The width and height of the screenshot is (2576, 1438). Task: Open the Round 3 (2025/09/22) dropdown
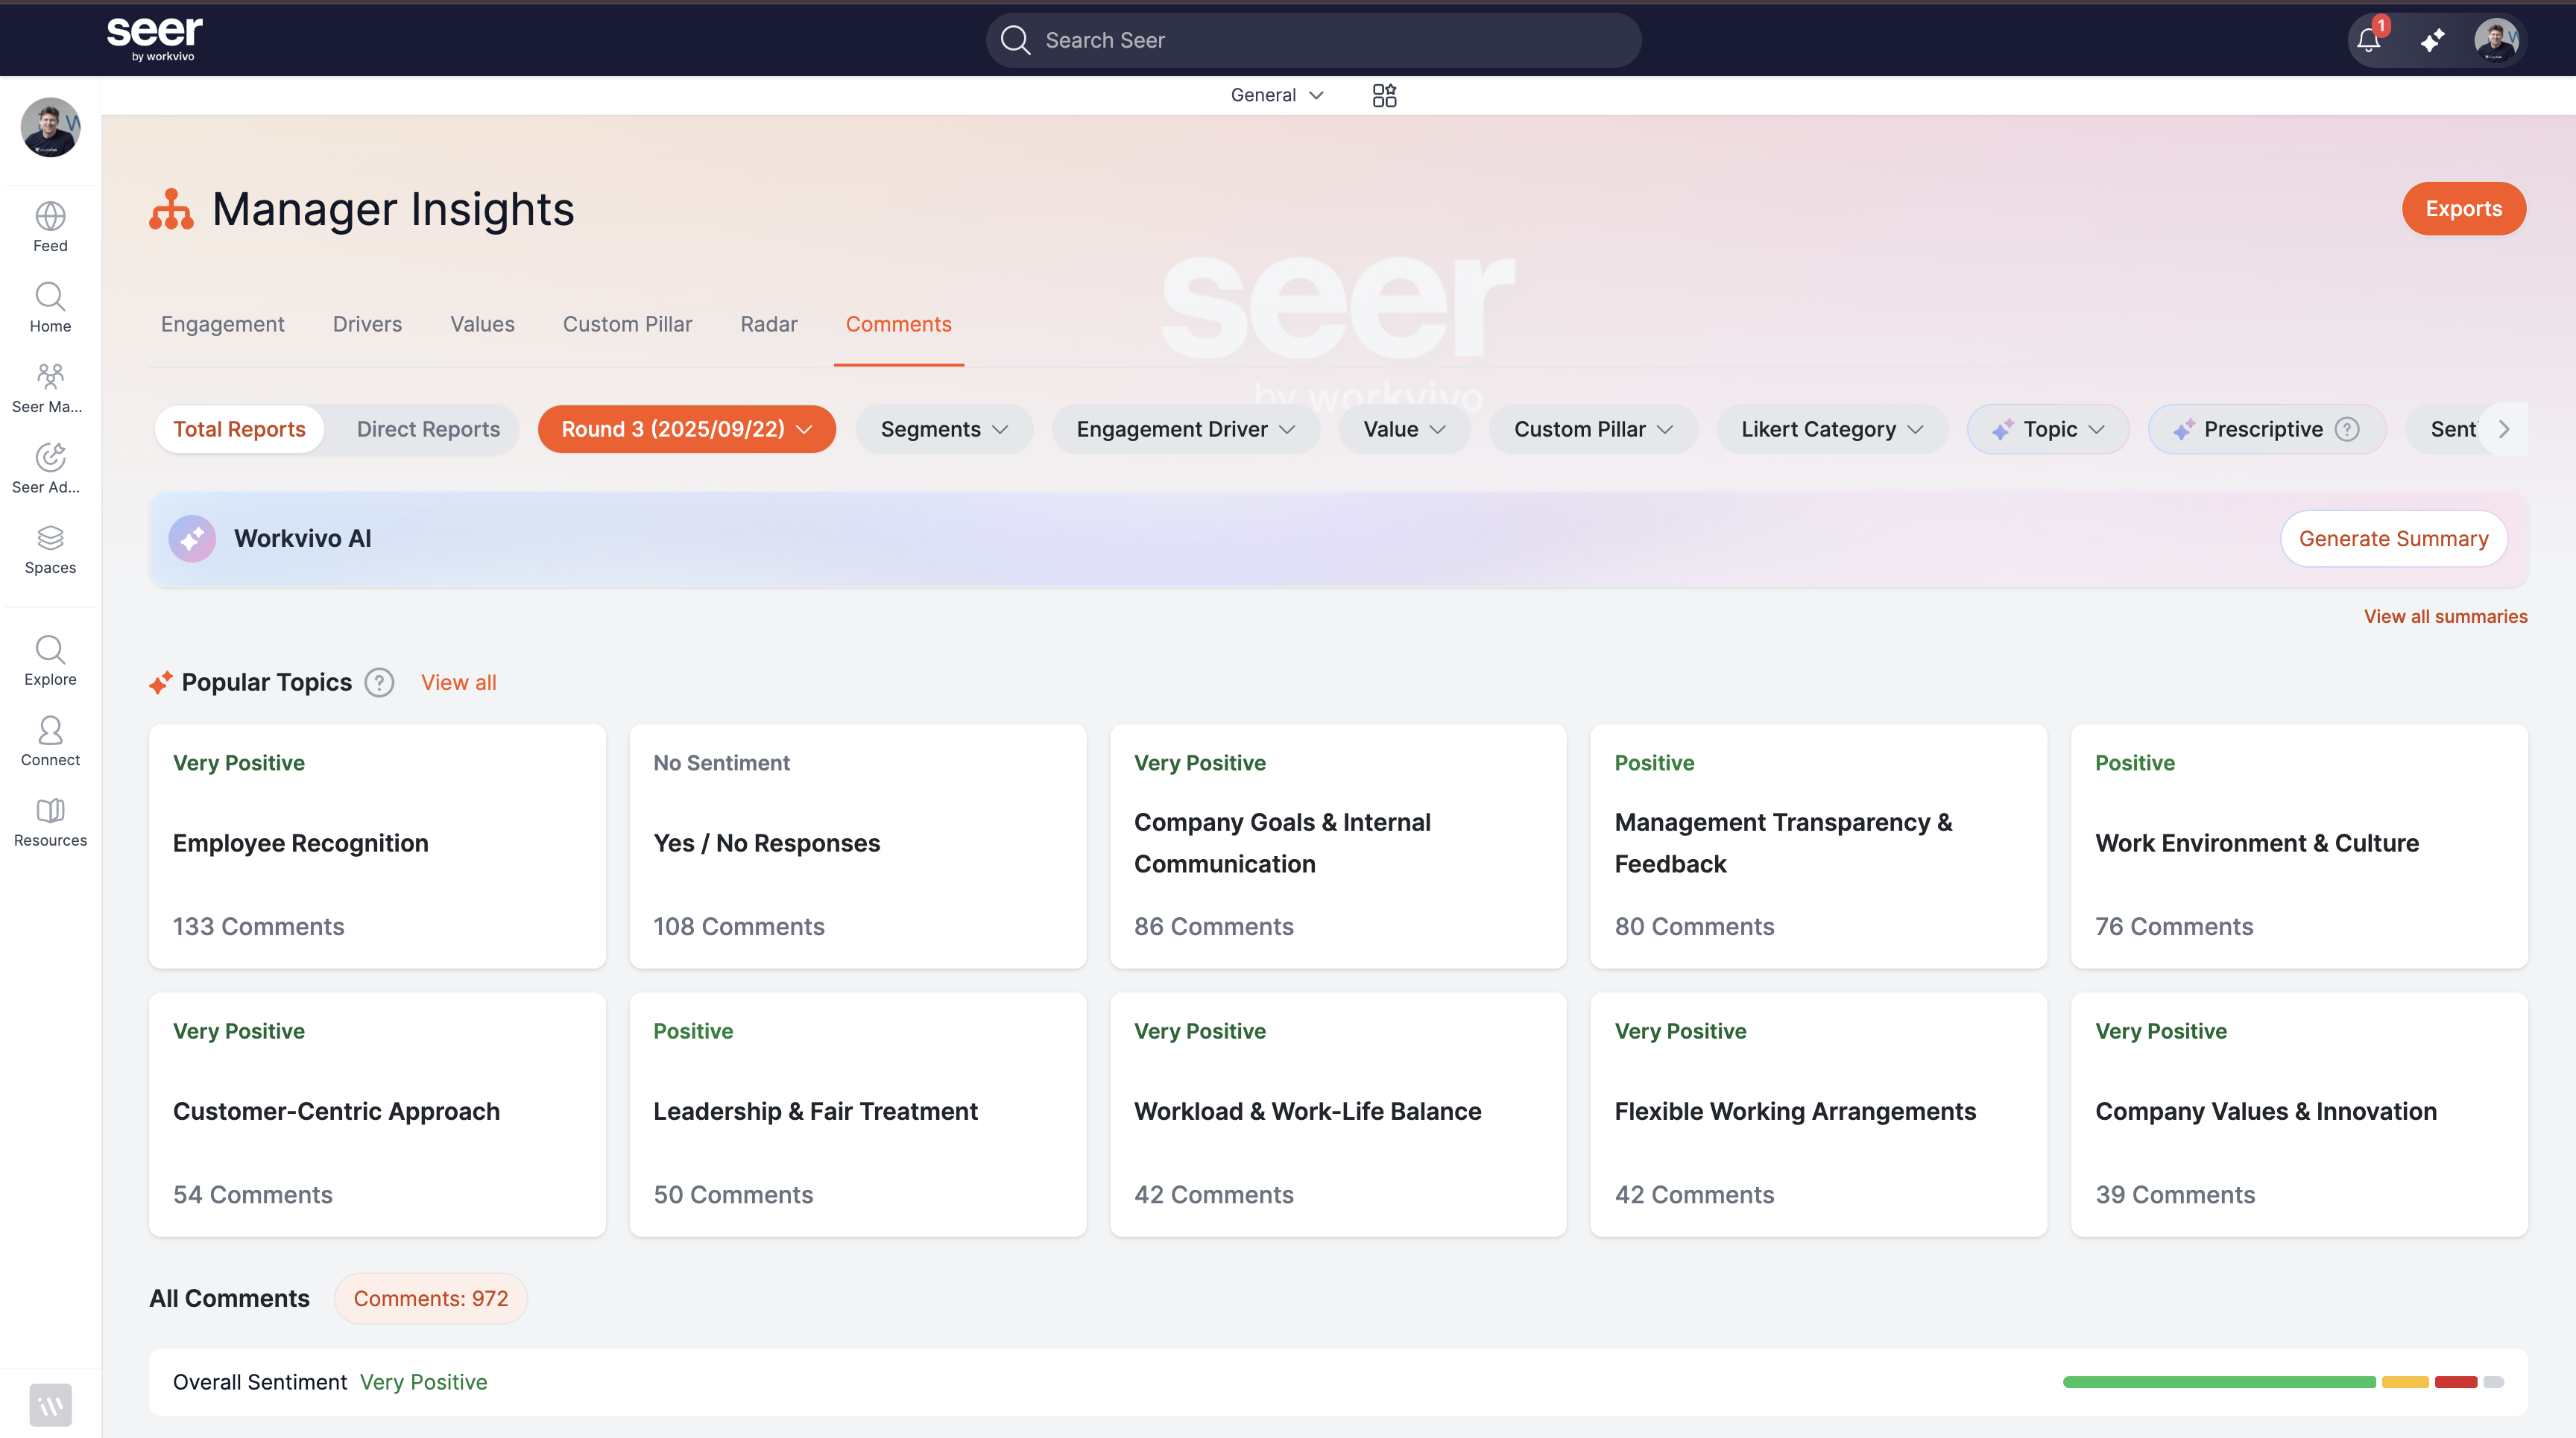[x=686, y=428]
